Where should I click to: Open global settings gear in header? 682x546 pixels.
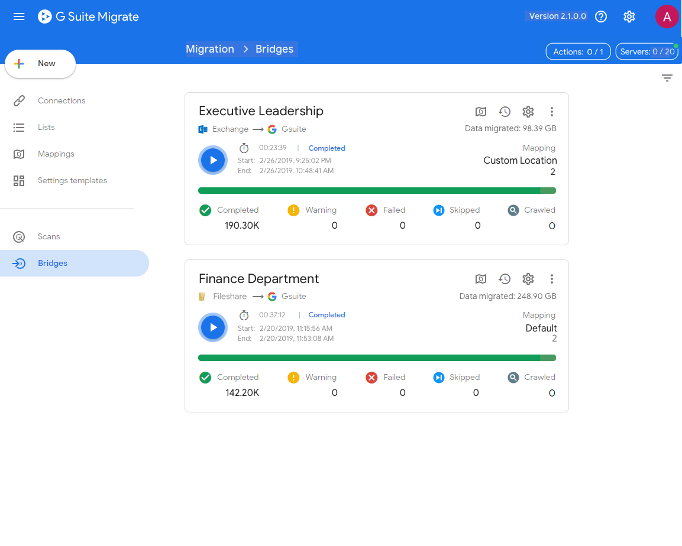click(x=629, y=17)
